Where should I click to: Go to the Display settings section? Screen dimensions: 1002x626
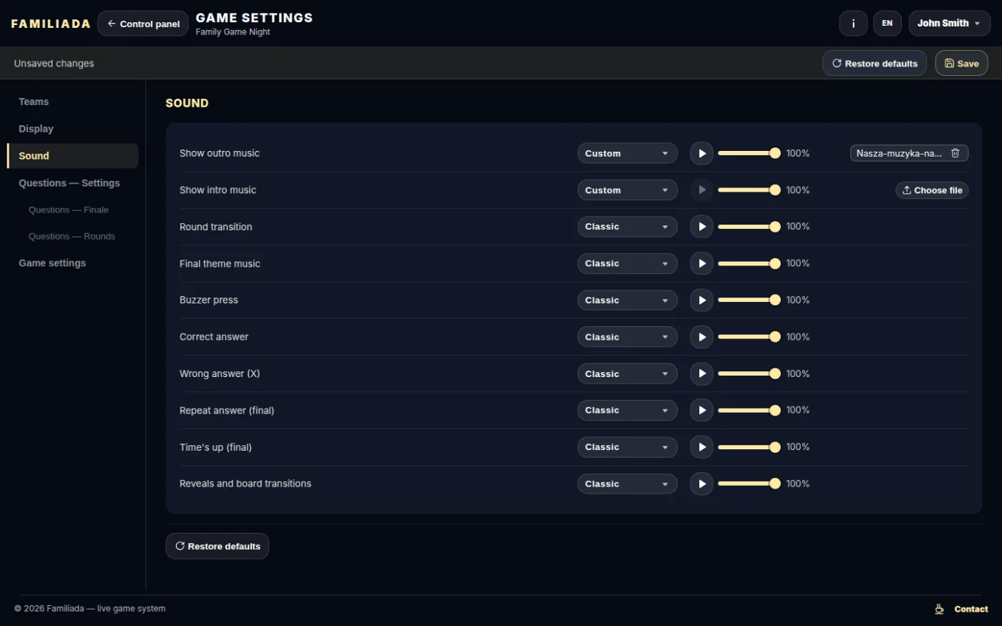36,129
